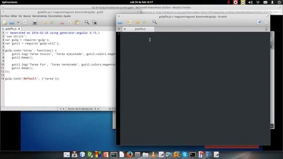The height and width of the screenshot is (159, 283).
Task: Open the Herramientas menu in gedit
Action: [x=39, y=16]
